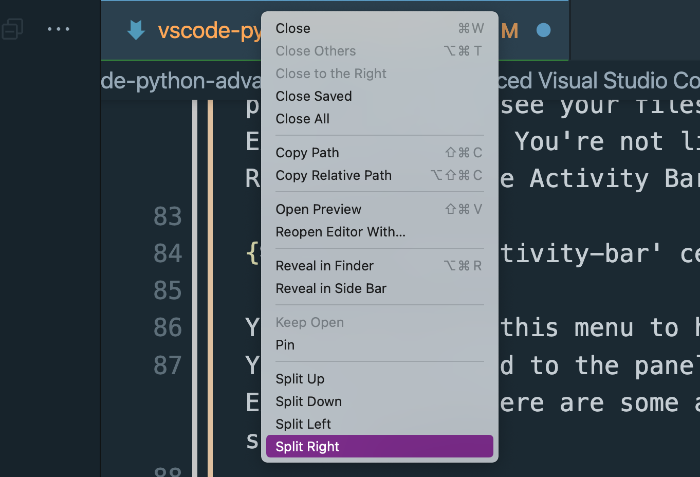Choose Copy Path from the menu

coord(307,153)
